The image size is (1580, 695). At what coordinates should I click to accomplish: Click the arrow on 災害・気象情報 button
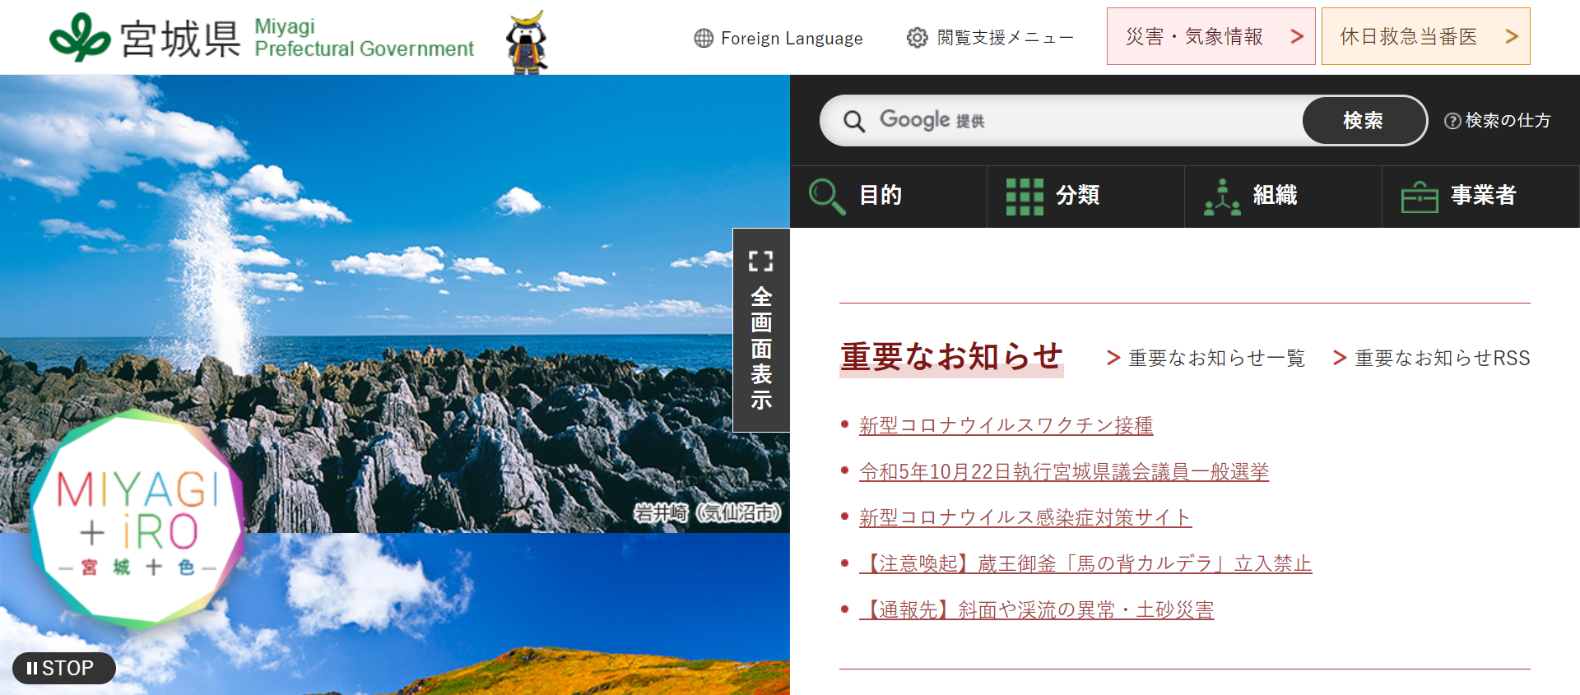click(x=1297, y=36)
